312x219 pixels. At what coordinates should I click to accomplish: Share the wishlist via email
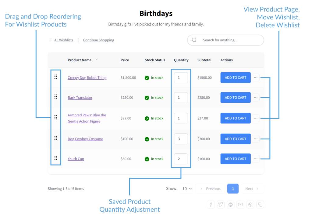pos(240,204)
